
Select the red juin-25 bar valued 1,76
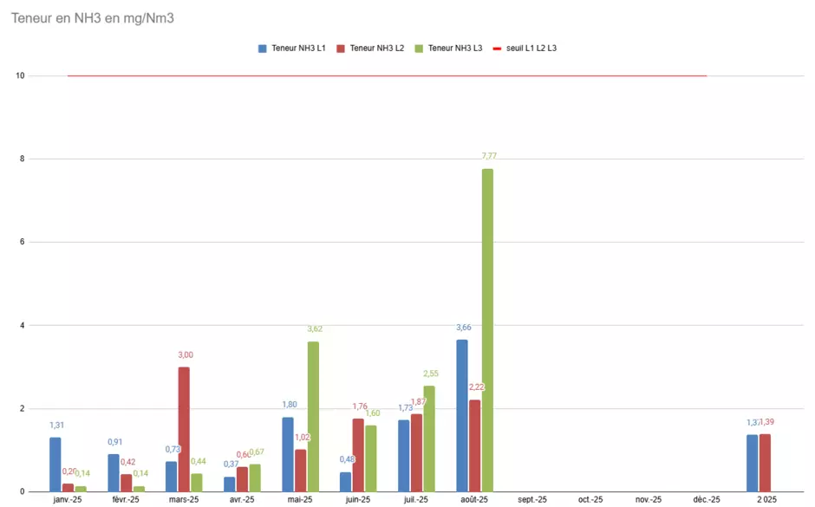358,455
